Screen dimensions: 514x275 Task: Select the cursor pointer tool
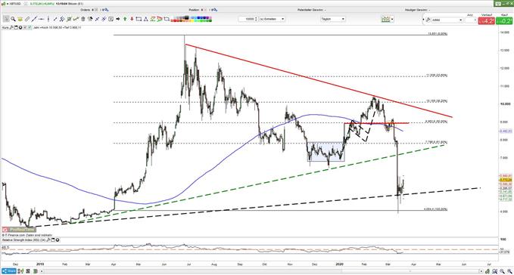(x=6, y=19)
